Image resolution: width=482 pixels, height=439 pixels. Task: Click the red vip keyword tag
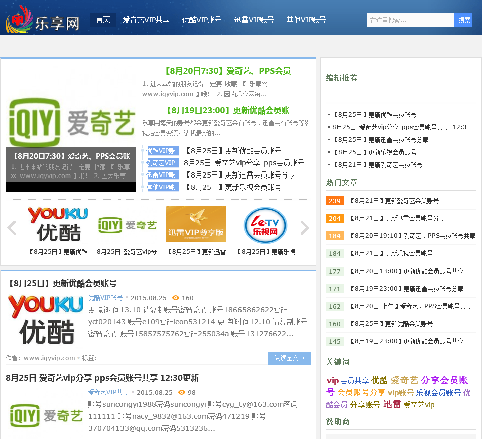pyautogui.click(x=332, y=381)
